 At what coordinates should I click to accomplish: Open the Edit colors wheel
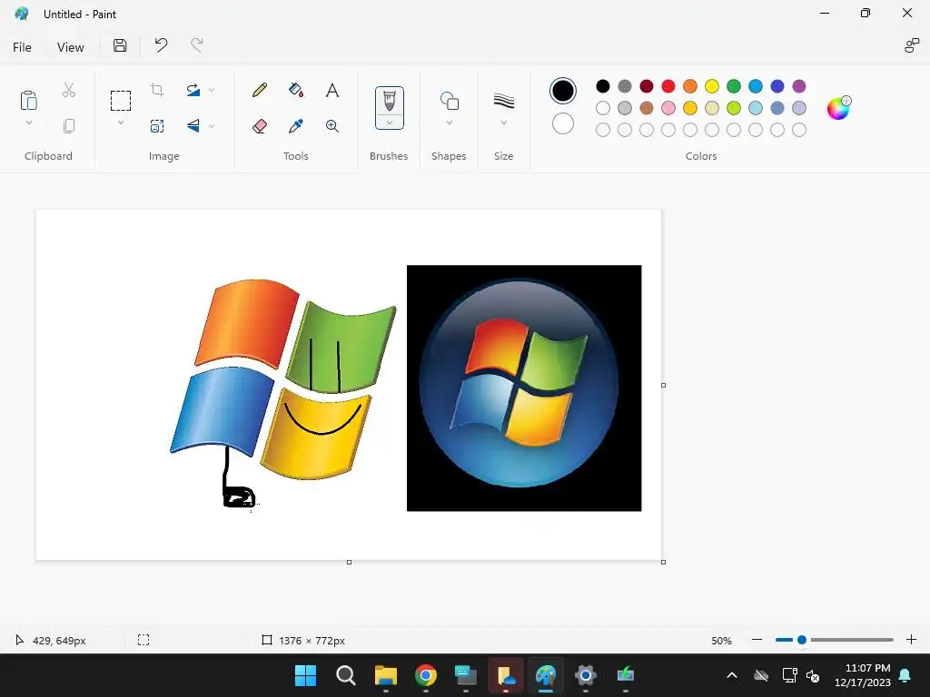coord(838,108)
